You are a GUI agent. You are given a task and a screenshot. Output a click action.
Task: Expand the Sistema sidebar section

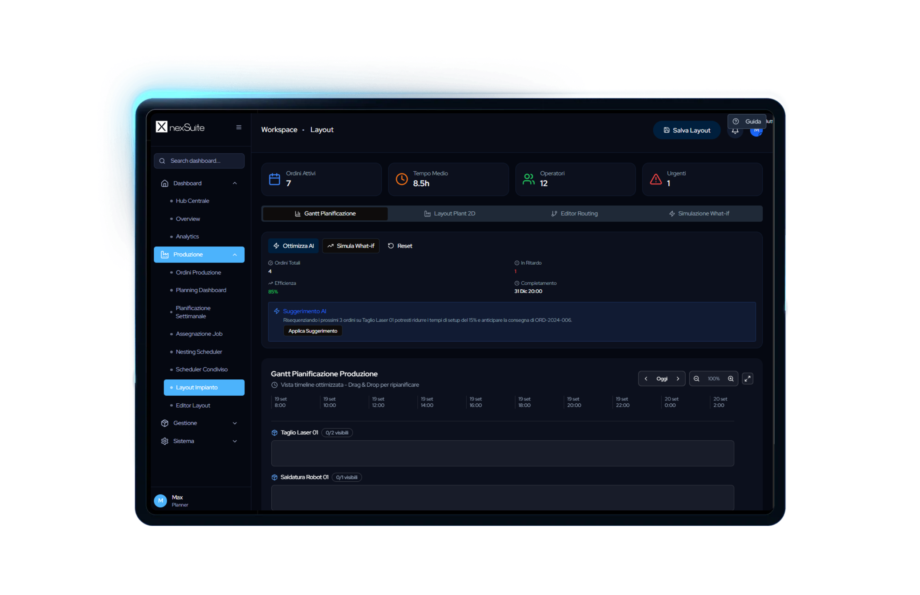[235, 441]
